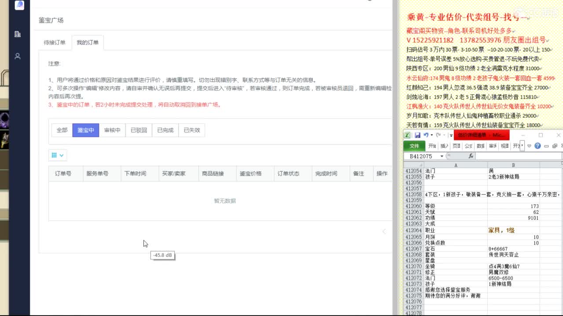Customize the Excel Quick Access Toolbar
This screenshot has width=563, height=316.
coord(451,136)
